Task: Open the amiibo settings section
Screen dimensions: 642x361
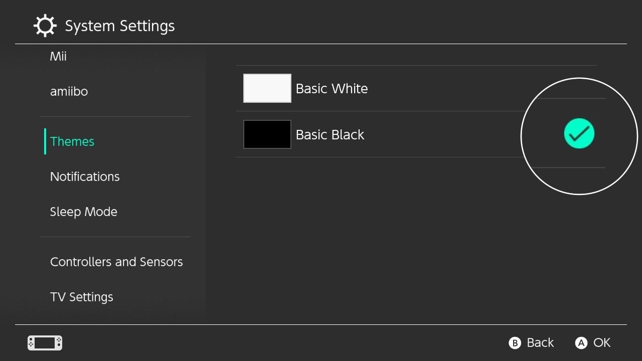Action: coord(69,92)
